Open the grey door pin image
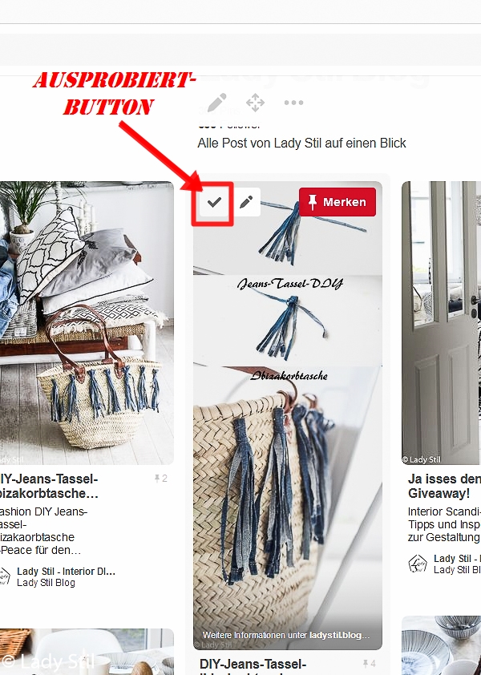Image resolution: width=481 pixels, height=675 pixels. (442, 323)
